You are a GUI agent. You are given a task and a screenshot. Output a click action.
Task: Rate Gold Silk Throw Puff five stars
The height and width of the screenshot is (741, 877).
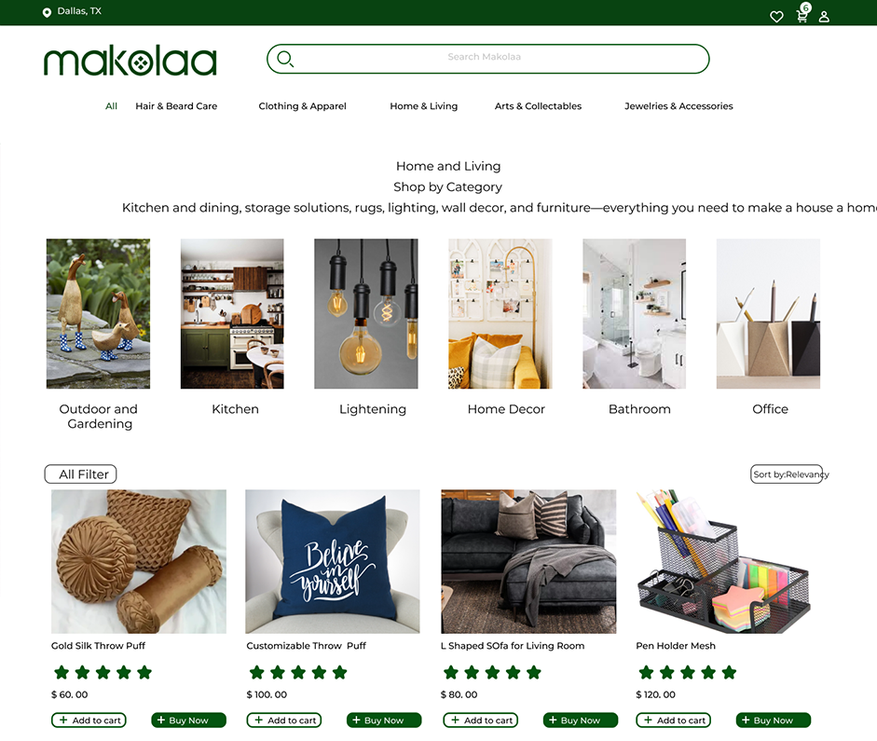[x=144, y=672]
